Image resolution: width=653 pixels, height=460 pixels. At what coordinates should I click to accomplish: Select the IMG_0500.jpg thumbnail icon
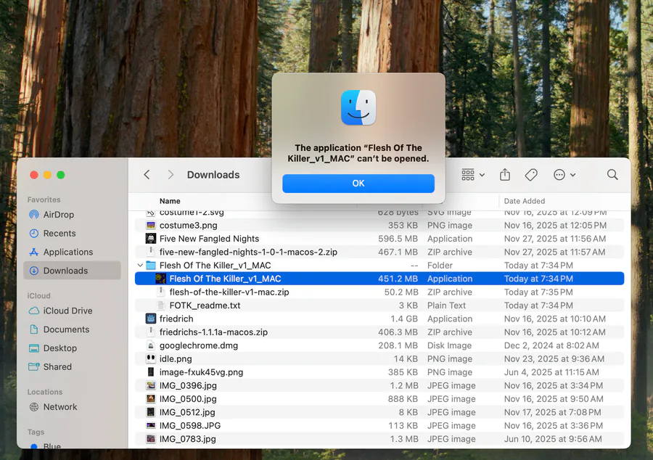tap(151, 399)
